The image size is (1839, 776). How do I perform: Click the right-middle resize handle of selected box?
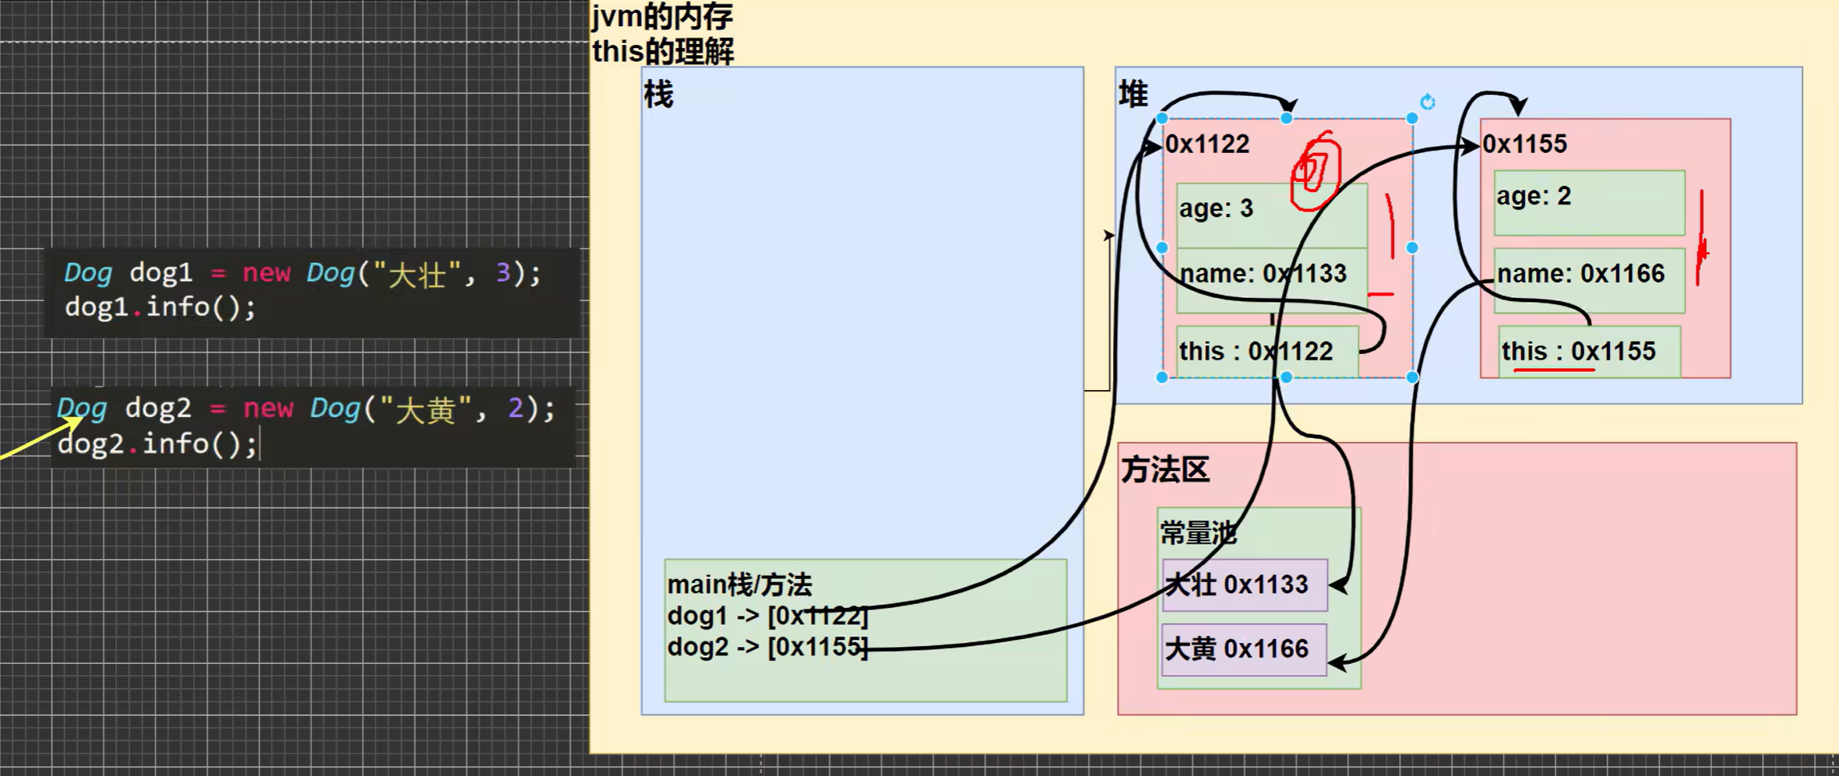pyautogui.click(x=1412, y=248)
